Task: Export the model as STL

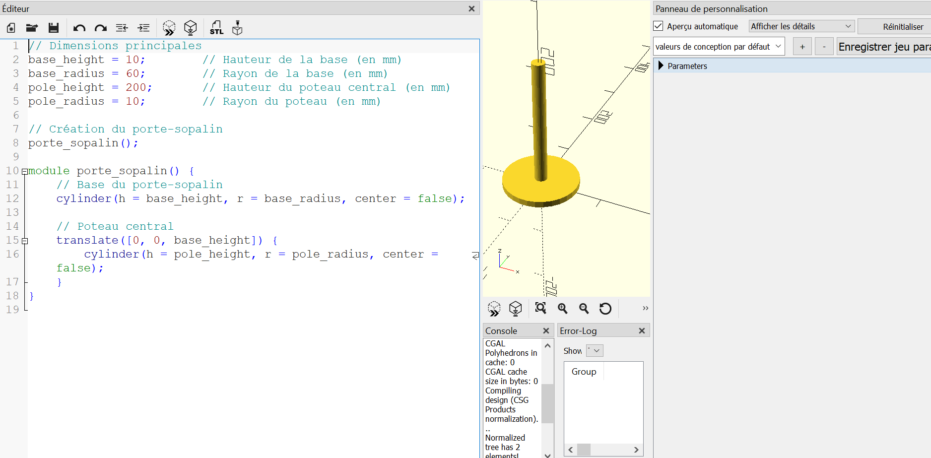Action: coord(216,28)
